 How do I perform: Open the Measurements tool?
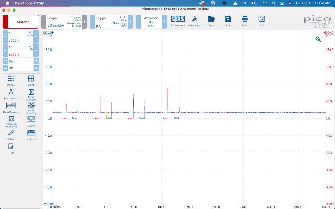click(x=11, y=93)
